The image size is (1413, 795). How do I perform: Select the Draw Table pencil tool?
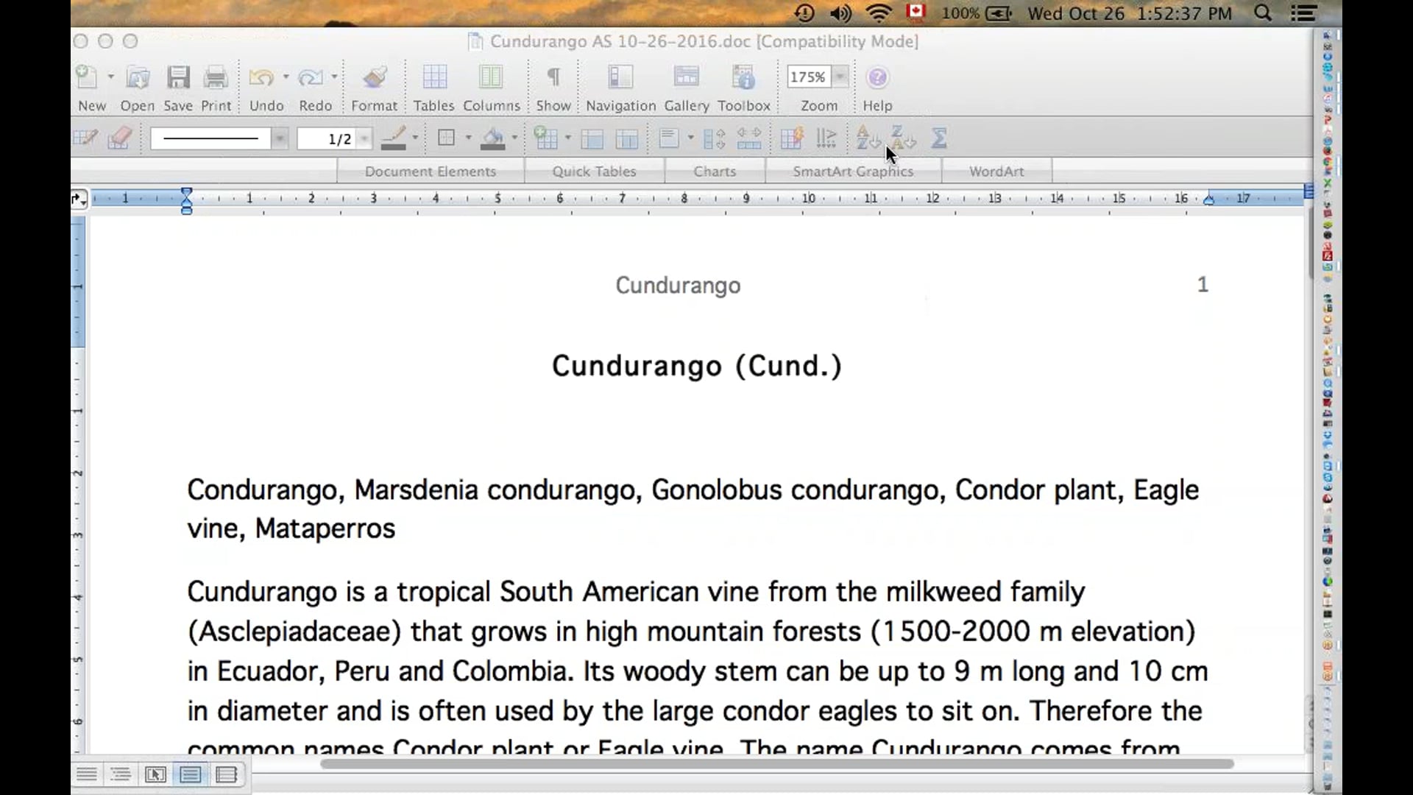[85, 138]
